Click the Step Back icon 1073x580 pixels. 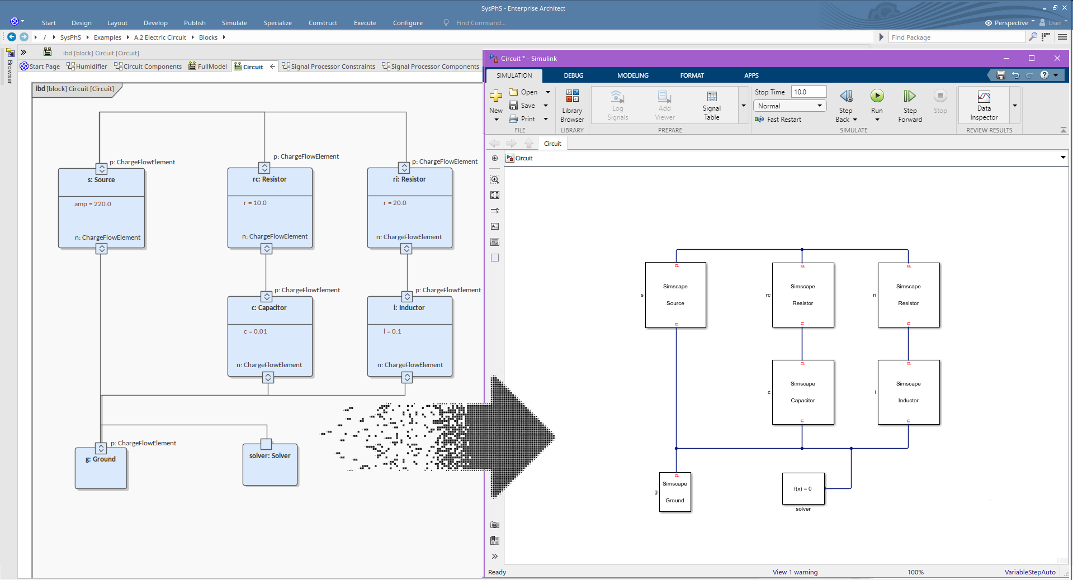[x=846, y=96]
